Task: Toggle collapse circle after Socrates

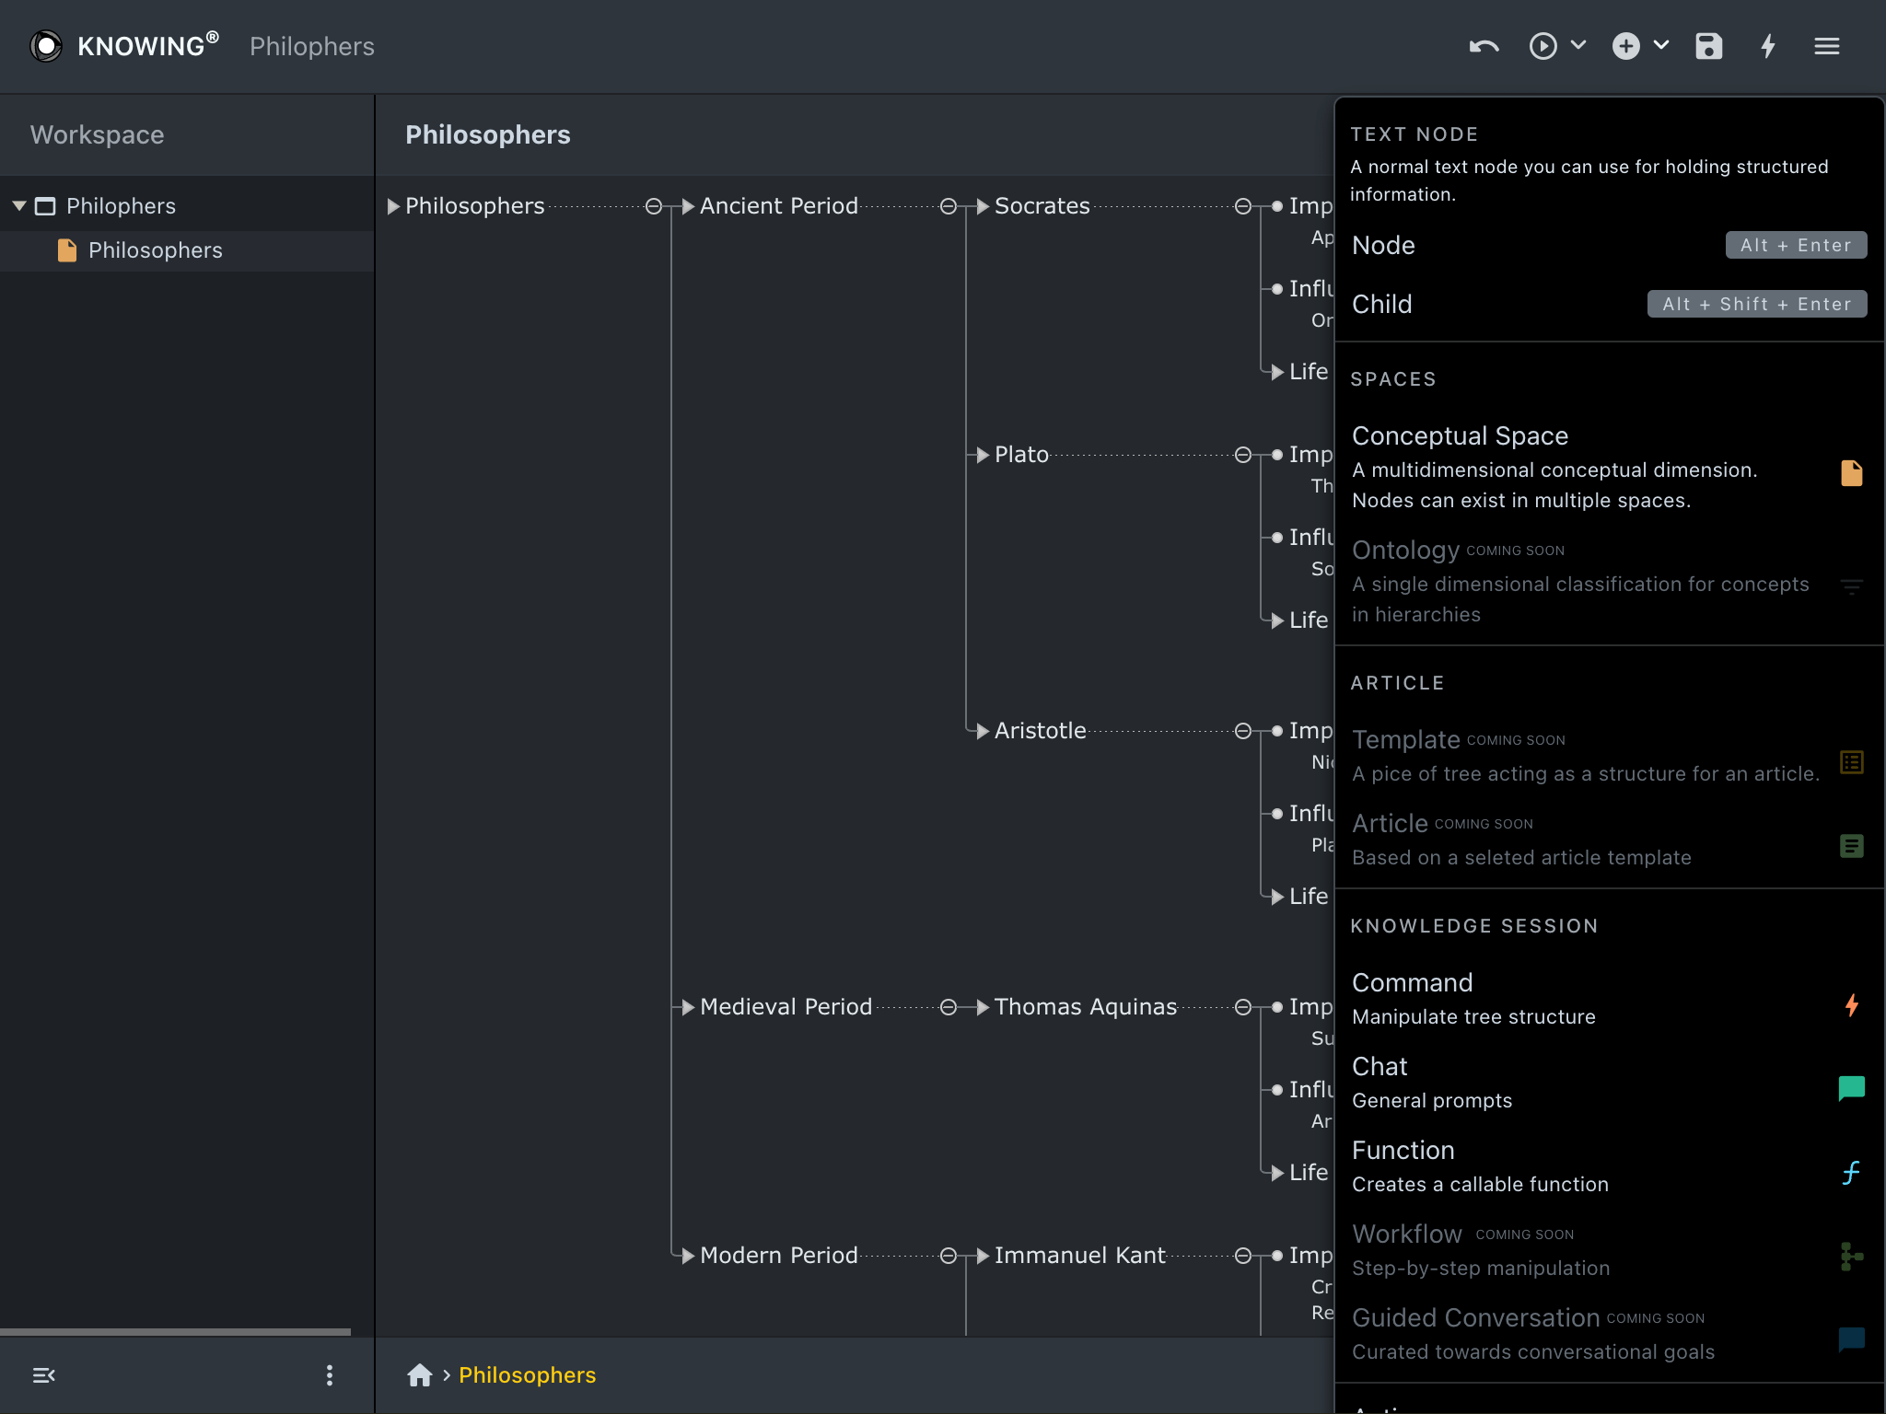Action: [x=1243, y=206]
